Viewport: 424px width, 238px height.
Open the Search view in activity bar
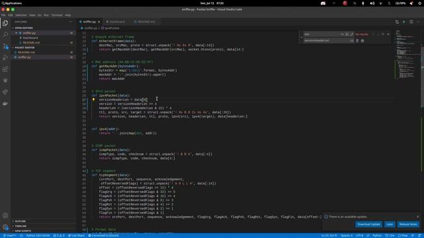[5, 34]
